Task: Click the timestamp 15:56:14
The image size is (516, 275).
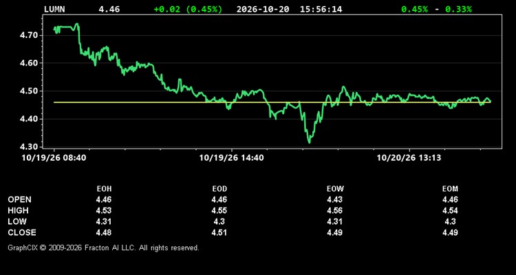Action: (321, 9)
